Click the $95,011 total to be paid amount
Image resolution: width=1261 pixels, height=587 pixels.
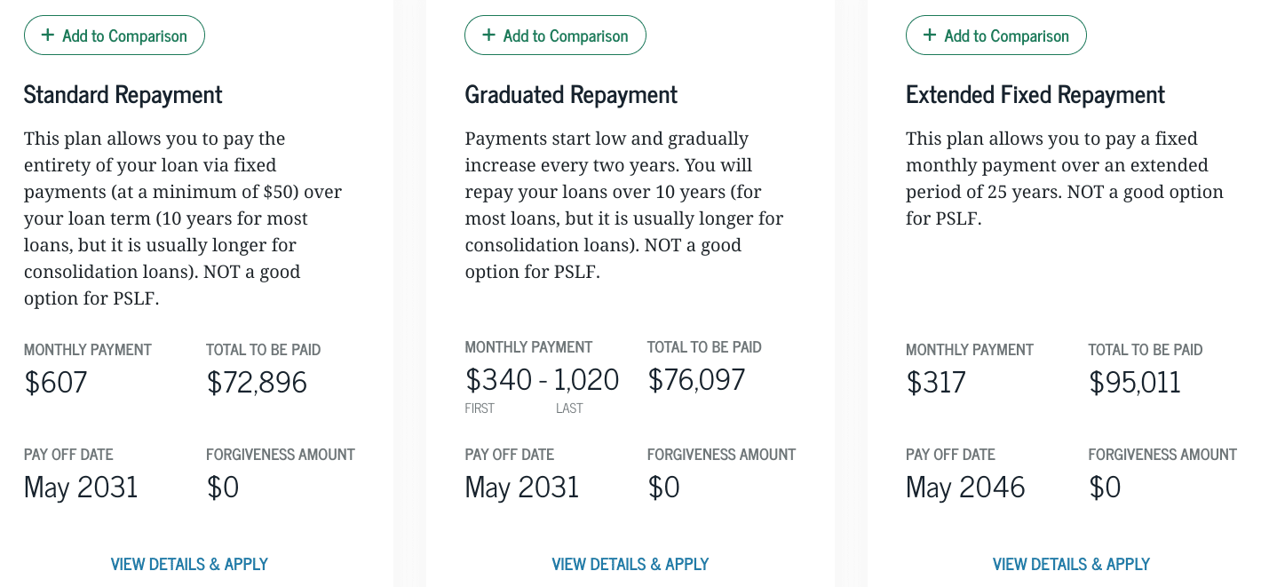click(1134, 382)
